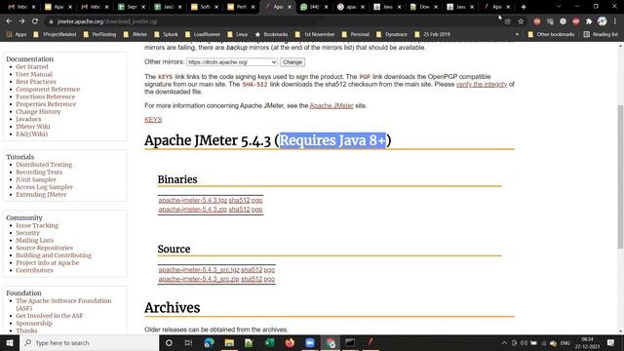
Task: Show hidden system tray icons
Action: (504, 342)
